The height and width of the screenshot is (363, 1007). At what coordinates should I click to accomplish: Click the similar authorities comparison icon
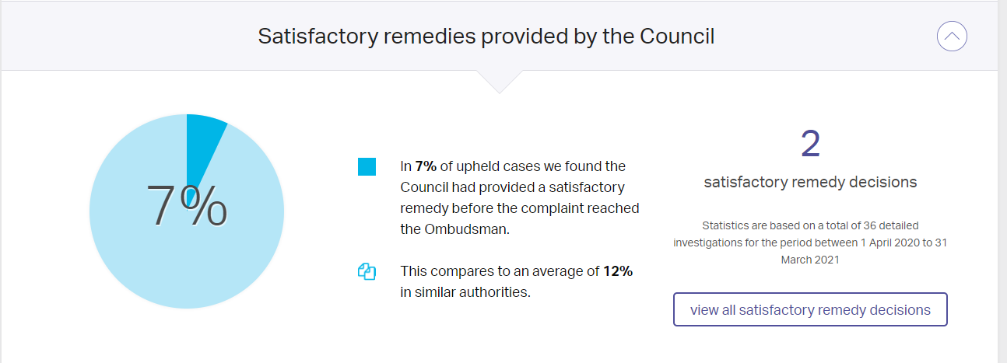[367, 272]
